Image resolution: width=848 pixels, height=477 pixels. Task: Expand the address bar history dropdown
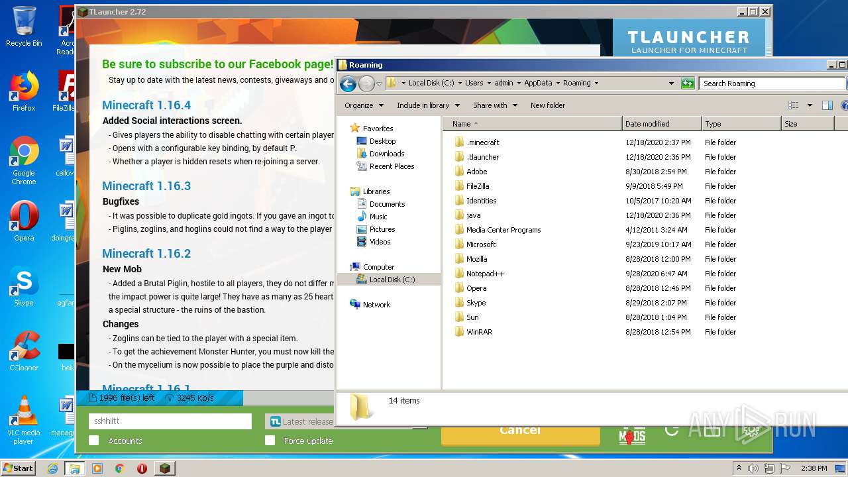coord(671,83)
